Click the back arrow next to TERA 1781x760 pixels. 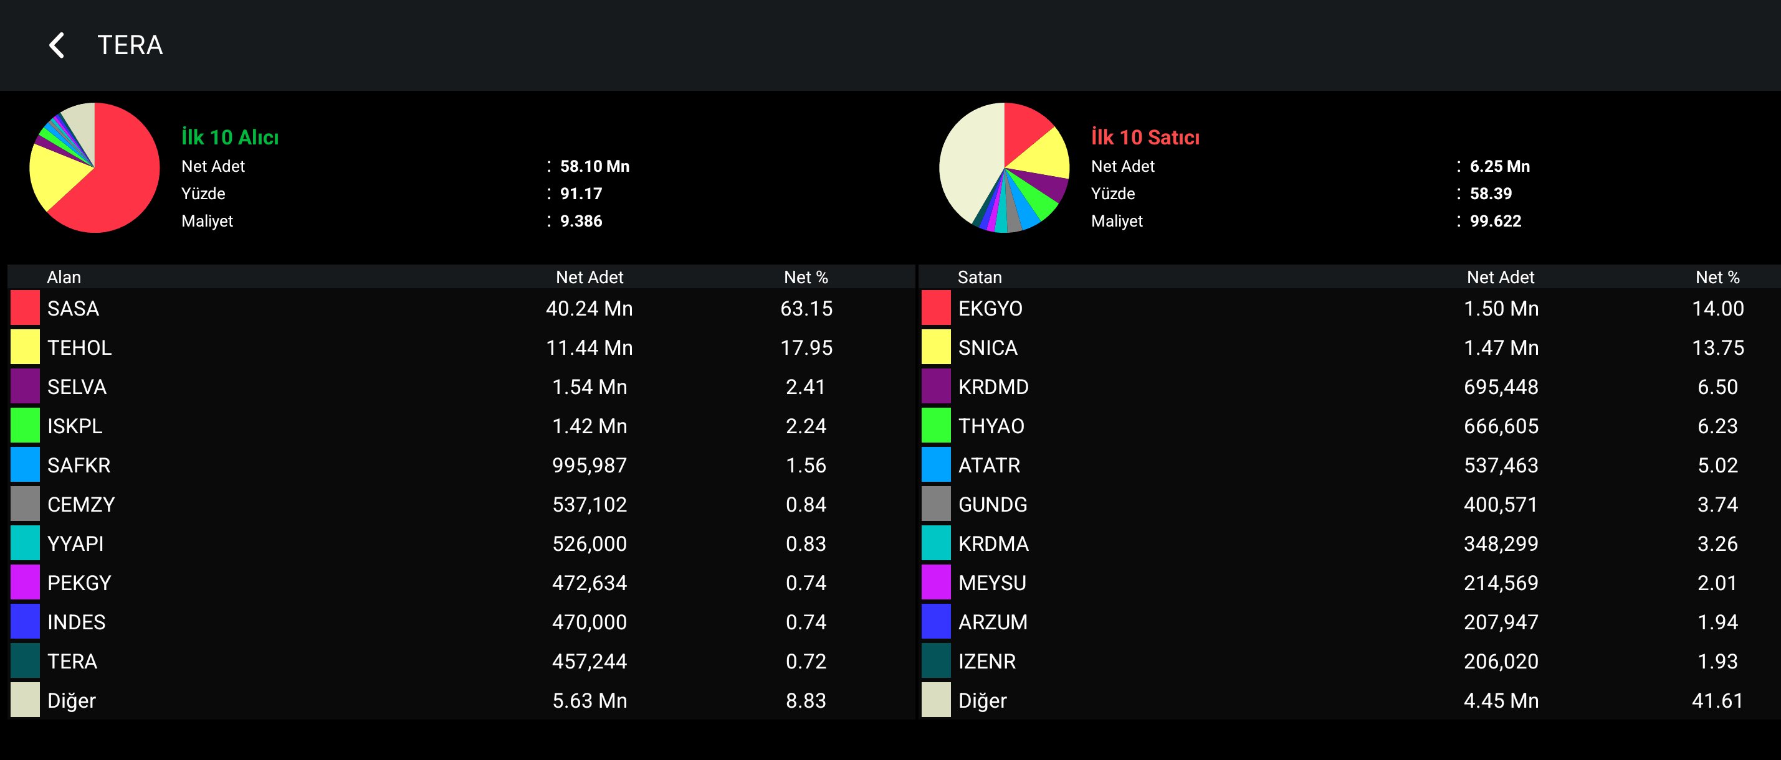[x=57, y=45]
